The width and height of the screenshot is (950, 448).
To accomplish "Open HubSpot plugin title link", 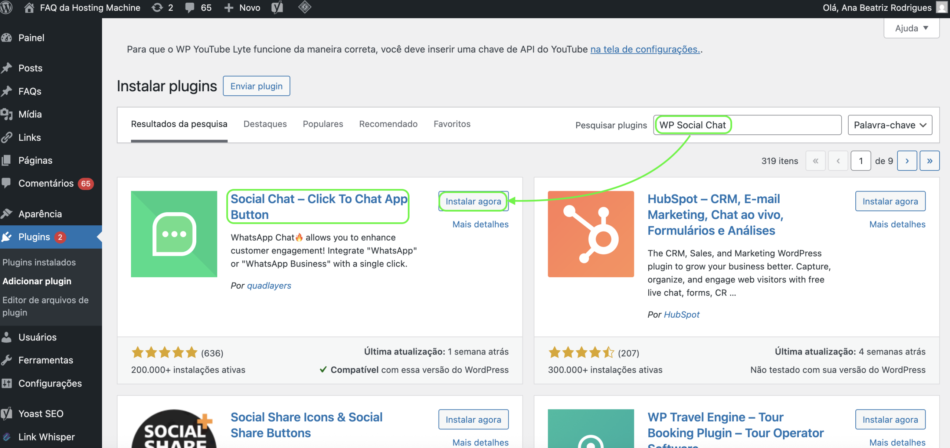I will 715,215.
